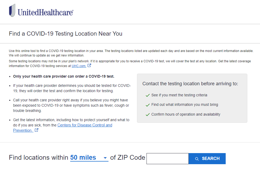Screen dimensions: 260x175
Task: Focus the ZIP Code input field
Action: point(167,159)
